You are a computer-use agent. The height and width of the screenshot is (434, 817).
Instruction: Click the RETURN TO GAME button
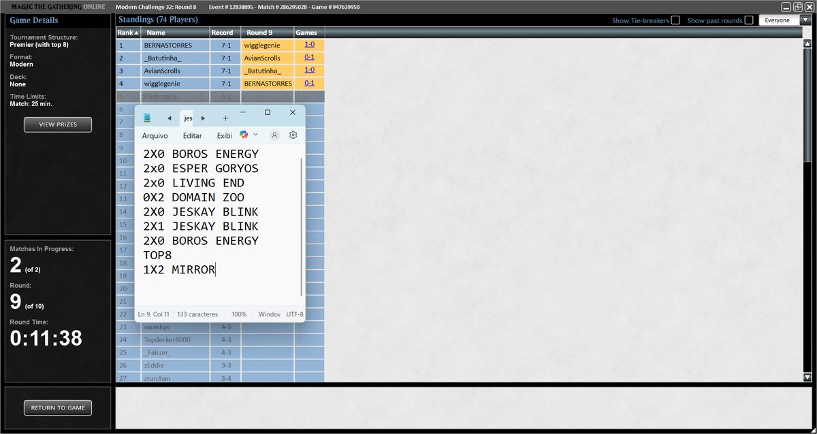58,407
